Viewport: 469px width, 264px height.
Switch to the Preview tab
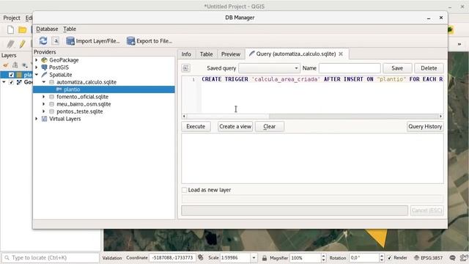coord(231,54)
